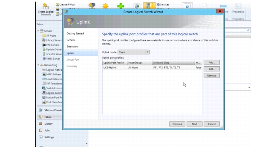Expand the chevron in the background details pane
This screenshot has height=154, width=253.
[x=249, y=87]
